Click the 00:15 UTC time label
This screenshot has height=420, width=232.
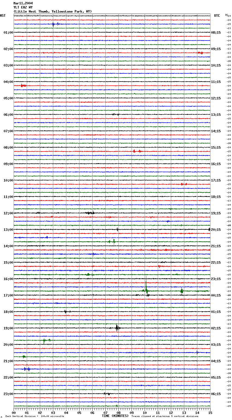tap(216, 295)
